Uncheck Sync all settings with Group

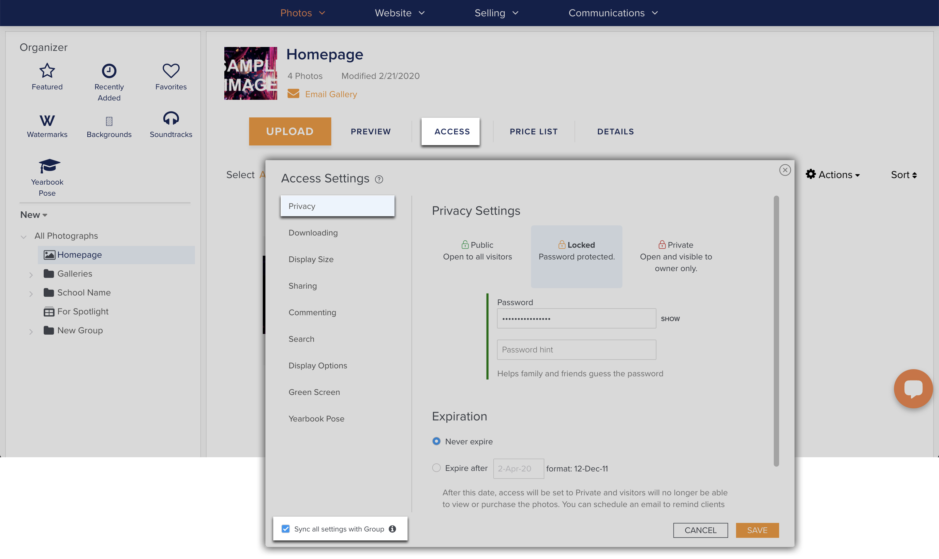(x=285, y=528)
